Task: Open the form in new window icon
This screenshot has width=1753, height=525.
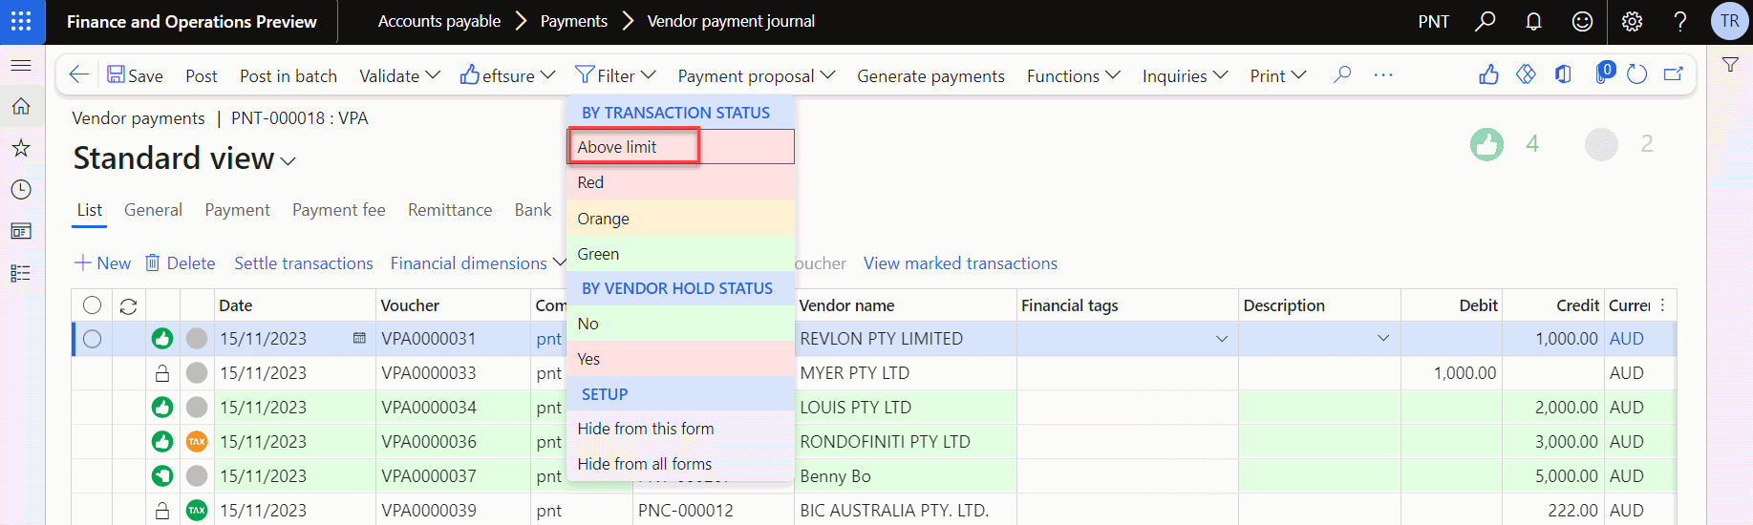Action: pos(1673,74)
